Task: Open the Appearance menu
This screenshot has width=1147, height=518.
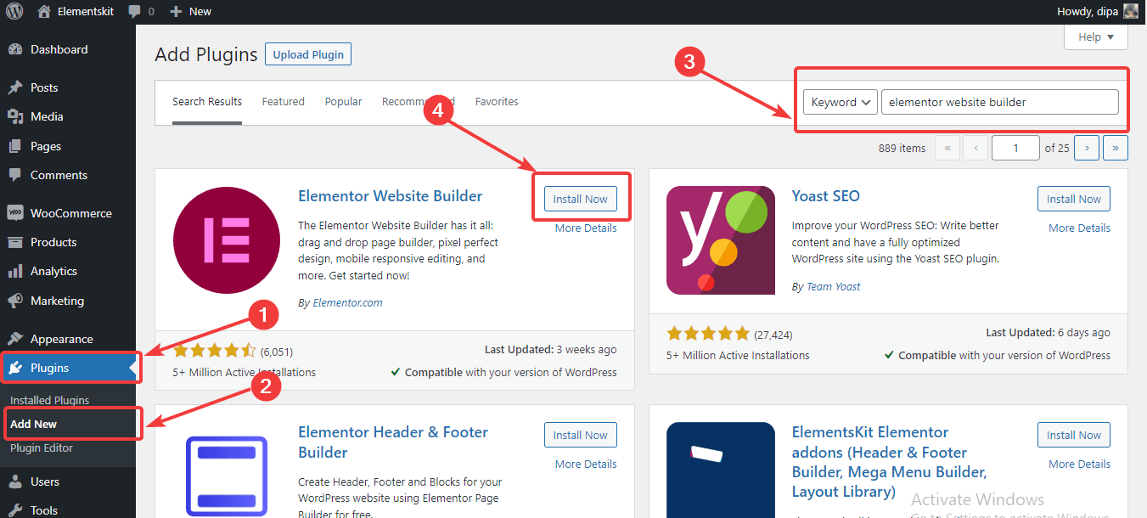Action: 61,339
